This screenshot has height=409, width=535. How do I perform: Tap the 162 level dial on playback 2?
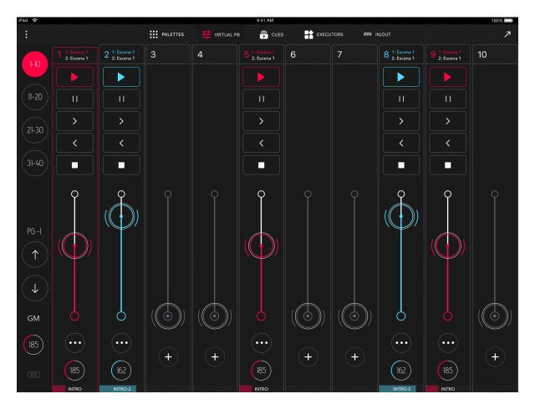click(121, 370)
